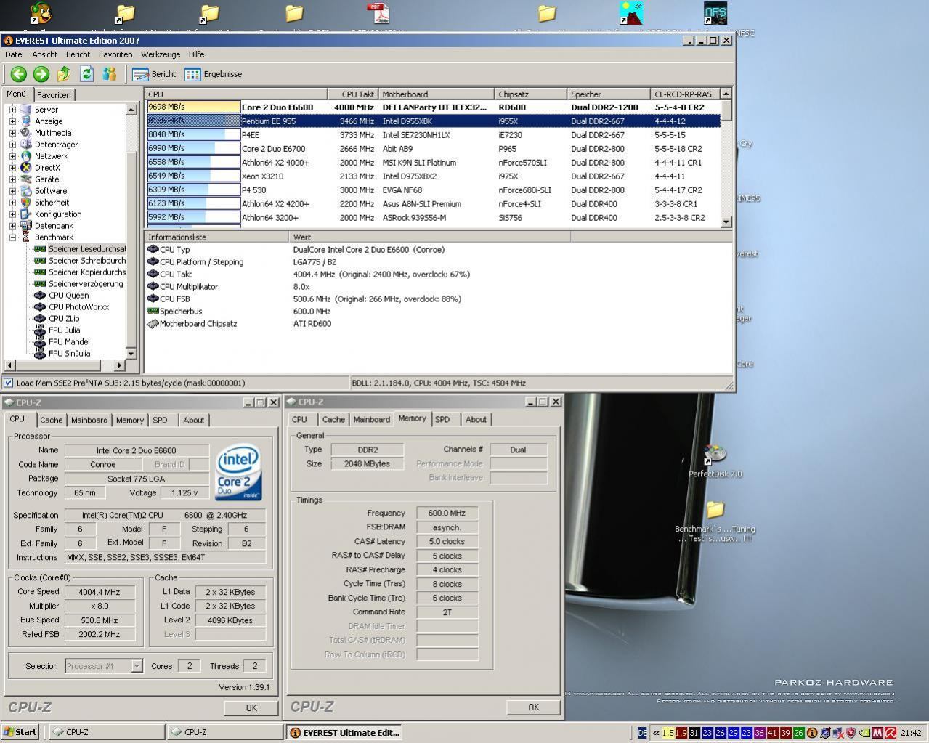Click the green Back arrow in EVEREST toolbar
The image size is (929, 743).
[x=18, y=73]
